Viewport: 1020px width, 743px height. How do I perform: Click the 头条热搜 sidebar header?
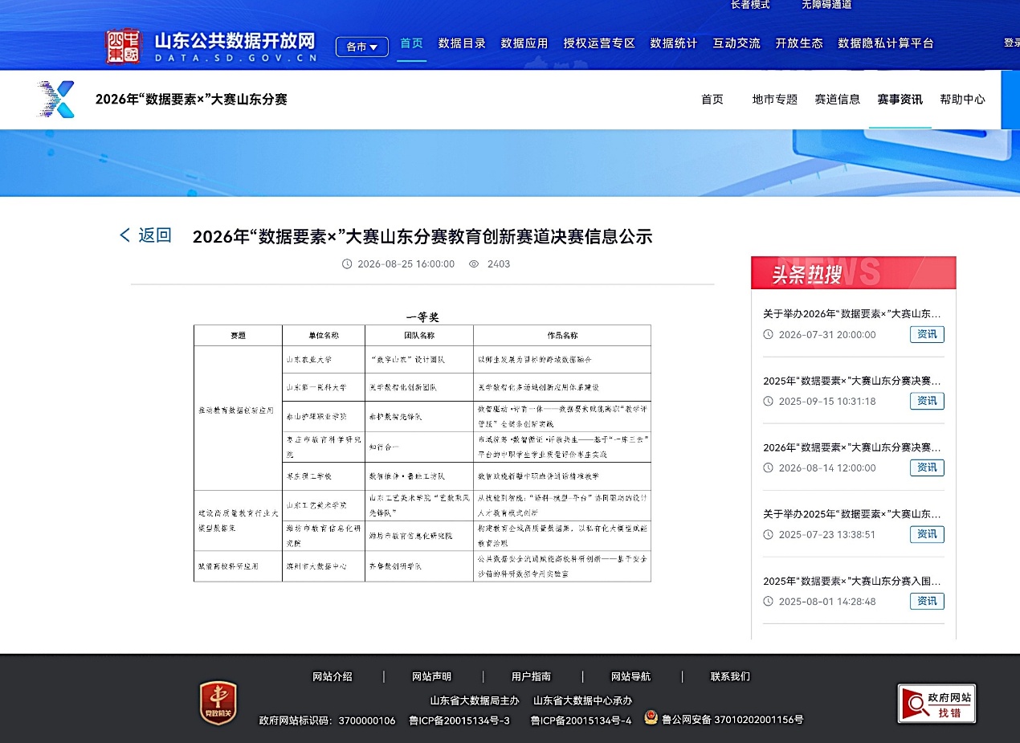pyautogui.click(x=854, y=273)
